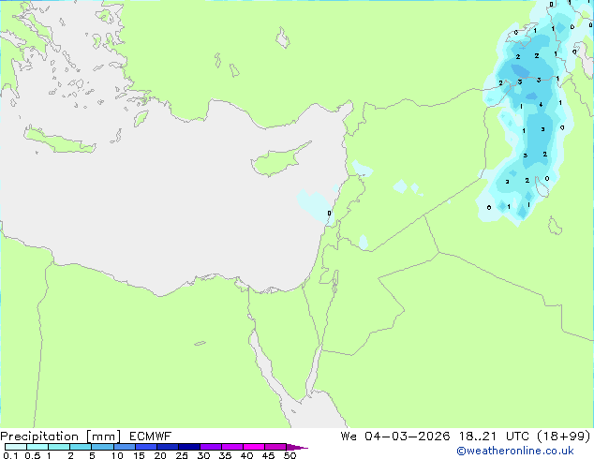The height and width of the screenshot is (459, 594).
Task: Pick the legend swatch between 10 and 15
Action: click(x=124, y=447)
